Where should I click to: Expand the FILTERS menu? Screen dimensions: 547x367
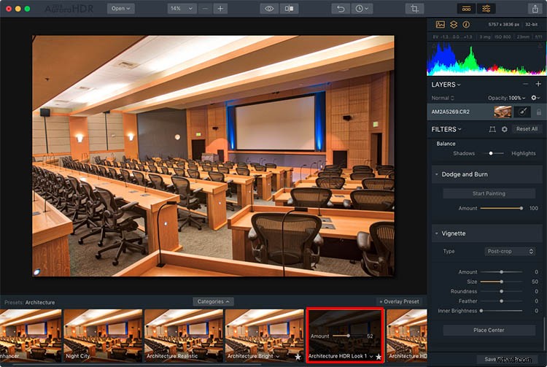click(x=446, y=129)
